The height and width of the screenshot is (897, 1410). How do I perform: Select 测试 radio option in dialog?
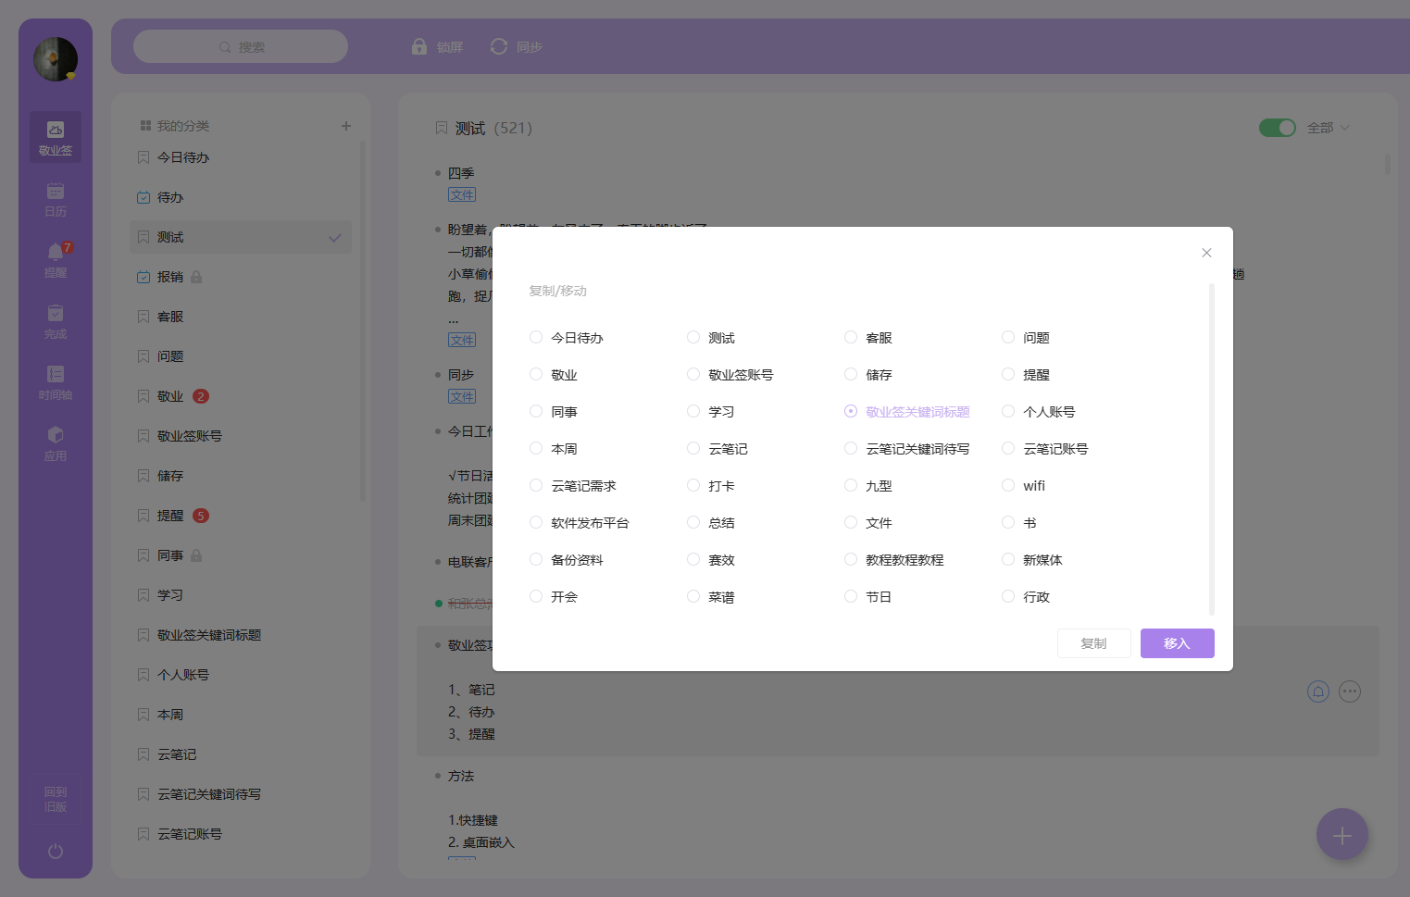pyautogui.click(x=693, y=337)
